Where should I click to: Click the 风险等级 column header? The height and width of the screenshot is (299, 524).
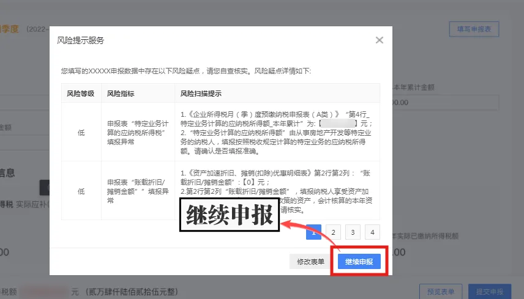point(81,94)
